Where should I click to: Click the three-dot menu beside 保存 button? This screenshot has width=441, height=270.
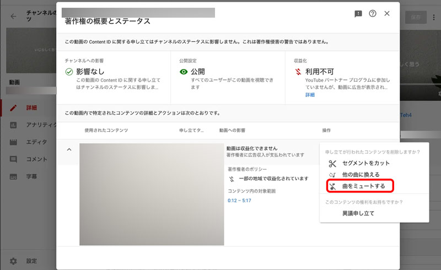pyautogui.click(x=434, y=18)
